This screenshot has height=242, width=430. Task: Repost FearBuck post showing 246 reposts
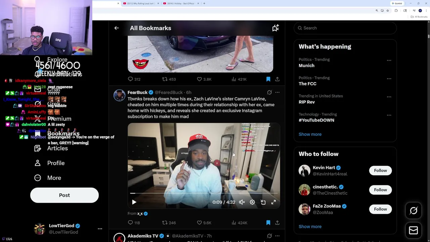pos(165,223)
